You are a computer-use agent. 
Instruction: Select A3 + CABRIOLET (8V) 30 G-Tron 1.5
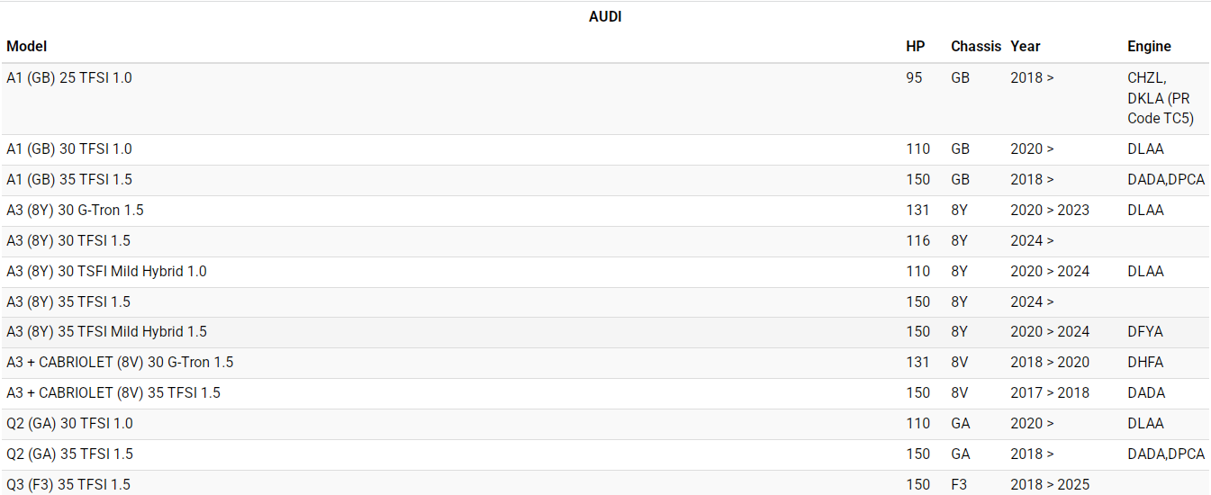[x=120, y=363]
